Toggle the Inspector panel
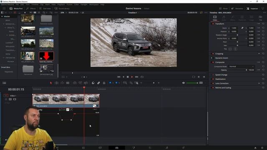Screen dimensions: 267x150 pos(252,8)
